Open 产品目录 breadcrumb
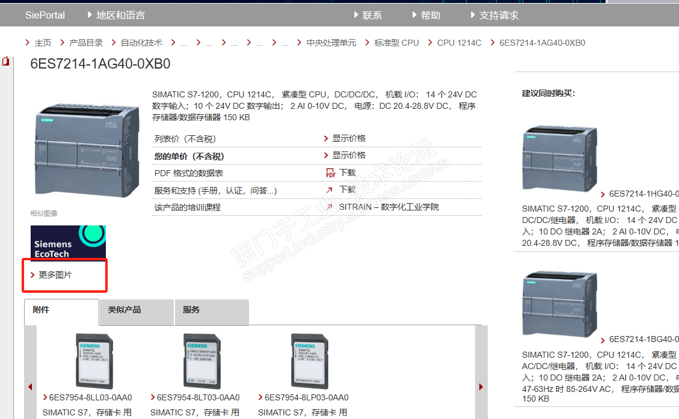 point(86,43)
